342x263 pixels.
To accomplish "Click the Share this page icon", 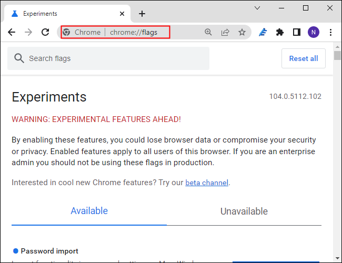I will click(x=225, y=32).
